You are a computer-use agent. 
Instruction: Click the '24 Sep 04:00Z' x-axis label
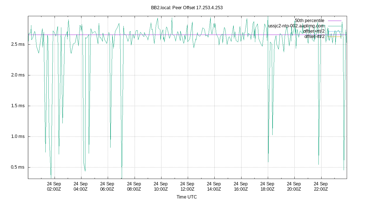point(81,186)
